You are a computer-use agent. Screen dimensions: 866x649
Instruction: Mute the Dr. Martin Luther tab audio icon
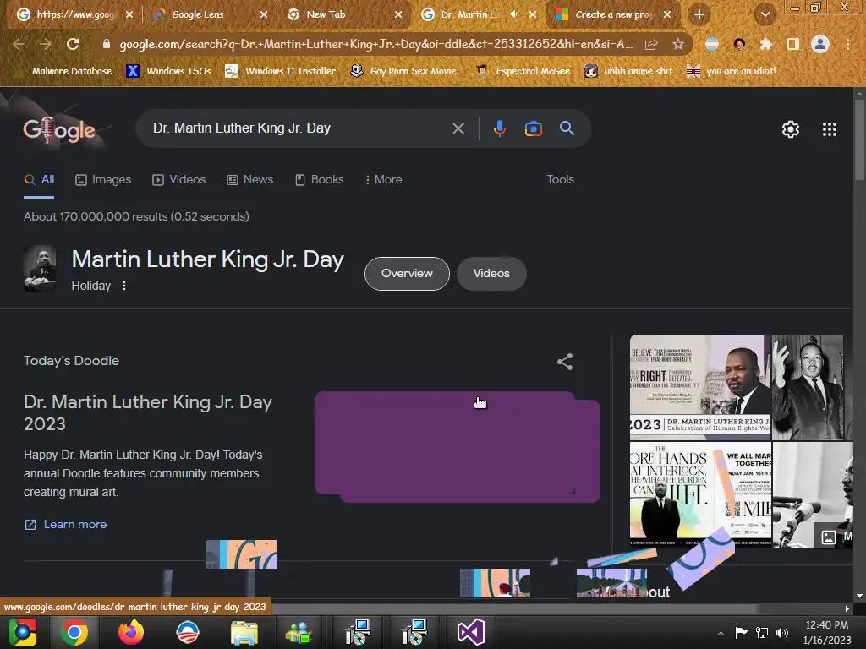click(x=514, y=14)
